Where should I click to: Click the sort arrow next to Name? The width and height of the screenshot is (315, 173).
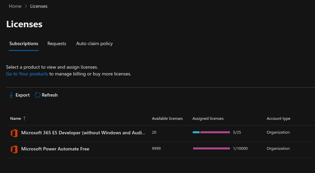point(24,118)
